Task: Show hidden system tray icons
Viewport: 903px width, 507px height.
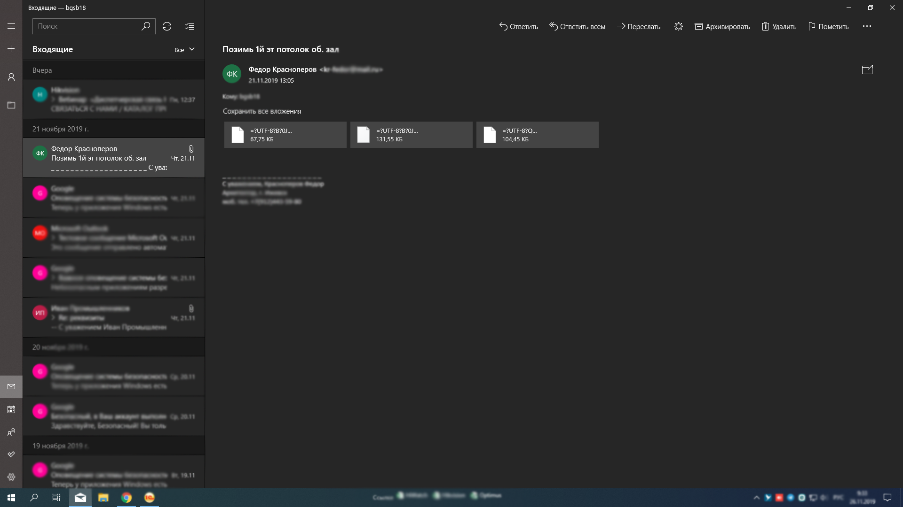Action: pos(756,498)
